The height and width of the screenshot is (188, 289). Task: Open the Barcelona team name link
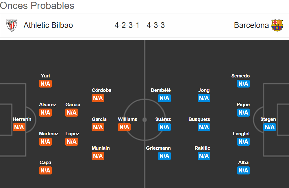[251, 25]
